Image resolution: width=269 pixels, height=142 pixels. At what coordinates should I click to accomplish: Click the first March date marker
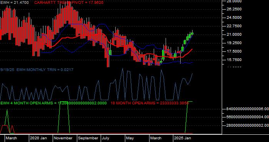(11, 138)
